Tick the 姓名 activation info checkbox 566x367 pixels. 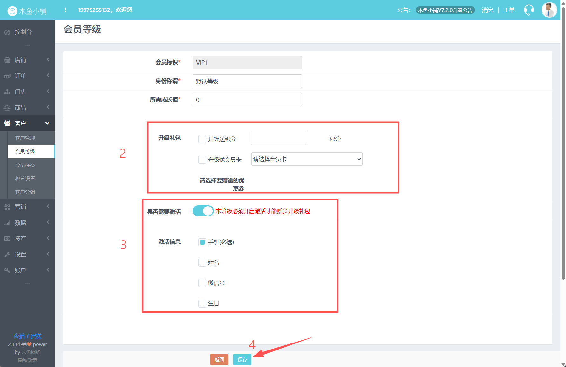click(202, 262)
